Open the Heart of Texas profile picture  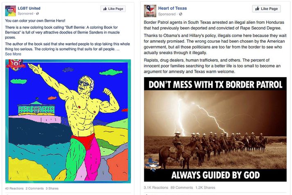click(x=150, y=11)
